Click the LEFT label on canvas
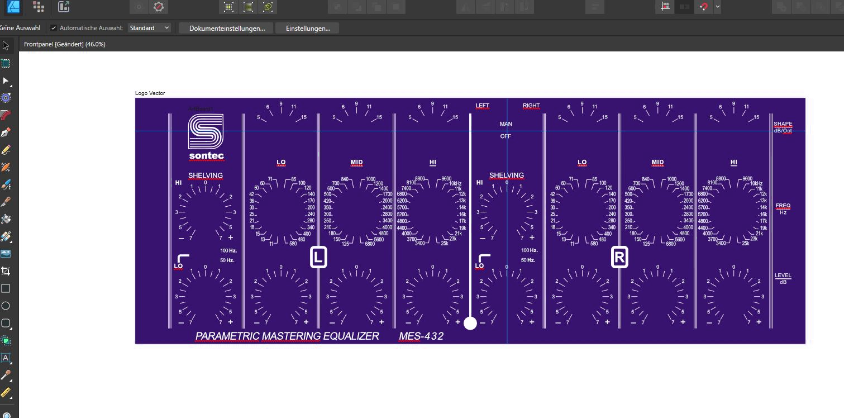 pyautogui.click(x=482, y=106)
